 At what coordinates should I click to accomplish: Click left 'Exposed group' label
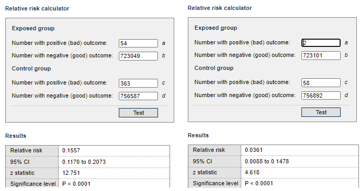tap(33, 28)
